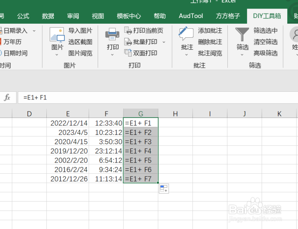Select cell with time 3:50:30
This screenshot has width=298, height=229.
pos(106,141)
